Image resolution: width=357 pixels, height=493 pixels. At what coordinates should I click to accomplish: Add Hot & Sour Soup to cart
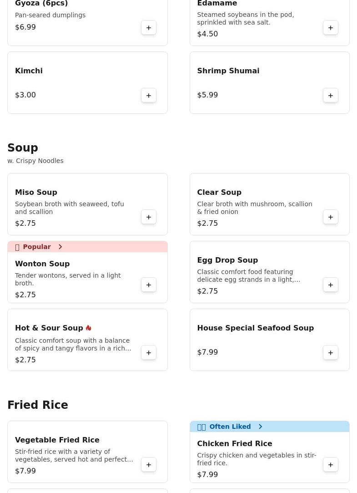coord(149,352)
